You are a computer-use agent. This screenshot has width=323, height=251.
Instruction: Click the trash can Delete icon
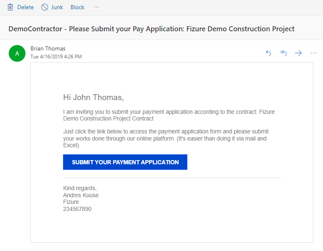(x=10, y=7)
